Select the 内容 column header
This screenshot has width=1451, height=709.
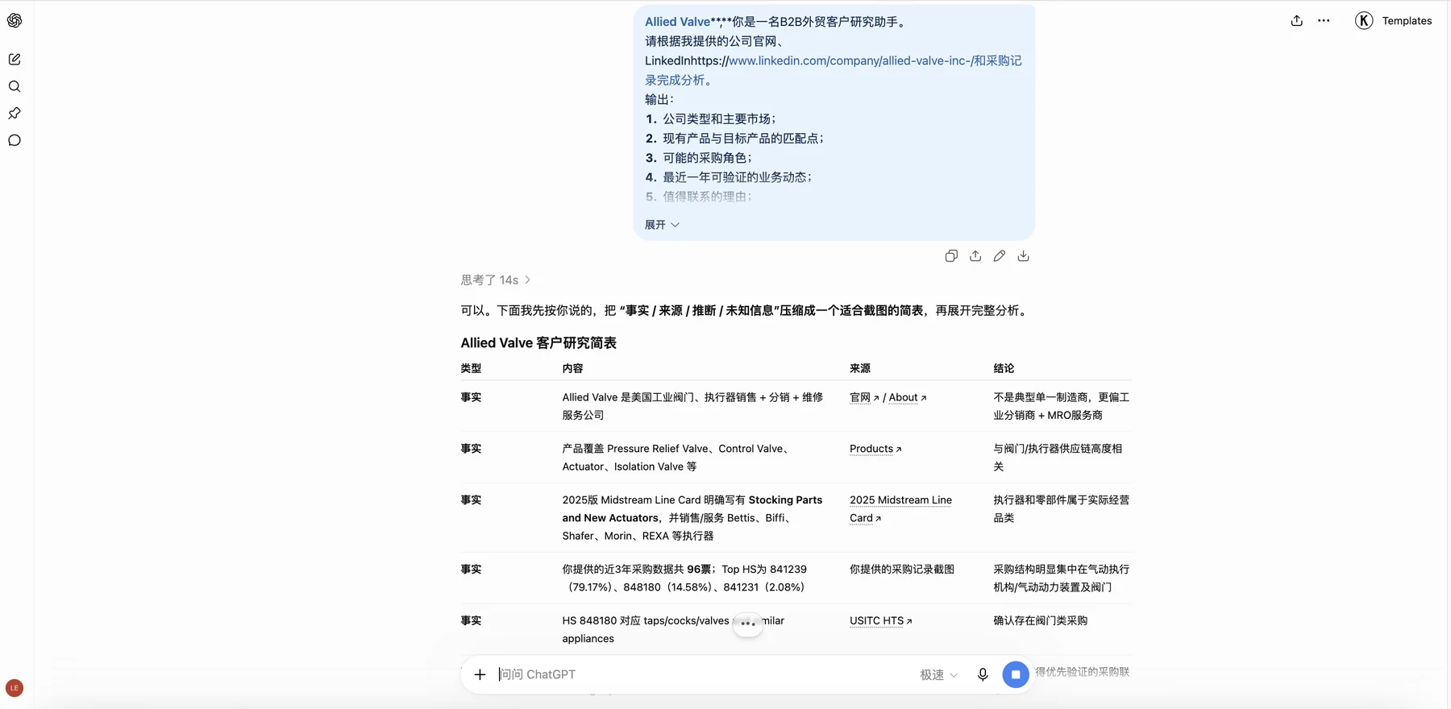[572, 368]
